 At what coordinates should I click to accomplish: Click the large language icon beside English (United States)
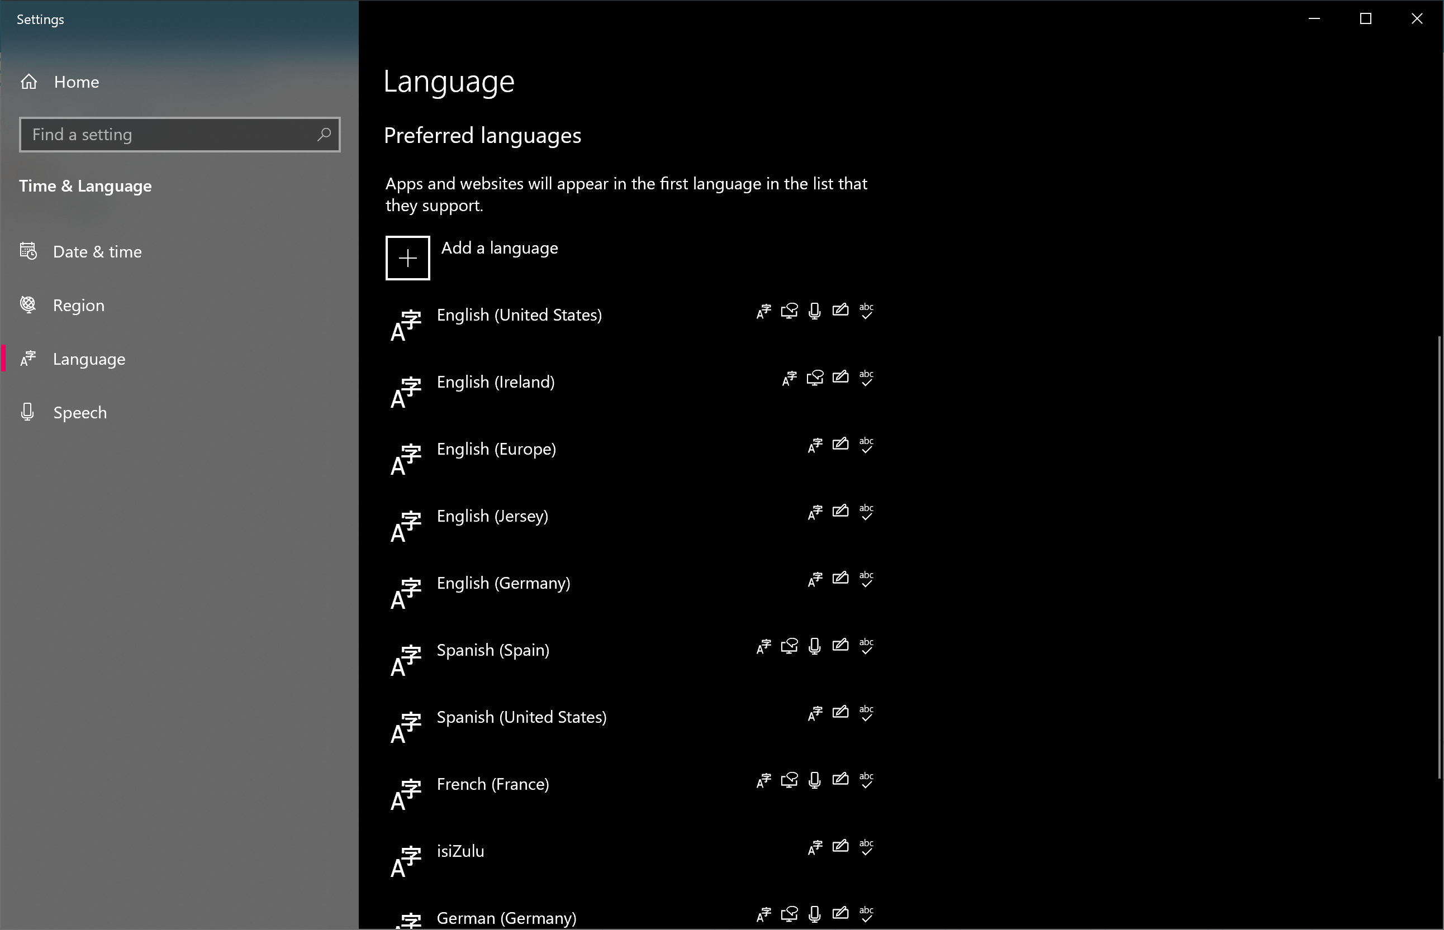[406, 326]
